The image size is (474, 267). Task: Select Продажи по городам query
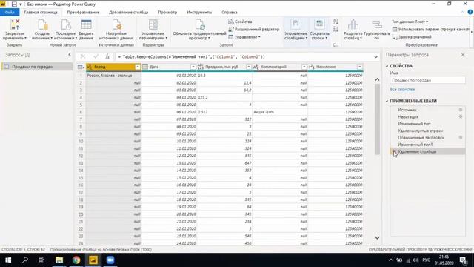click(37, 67)
